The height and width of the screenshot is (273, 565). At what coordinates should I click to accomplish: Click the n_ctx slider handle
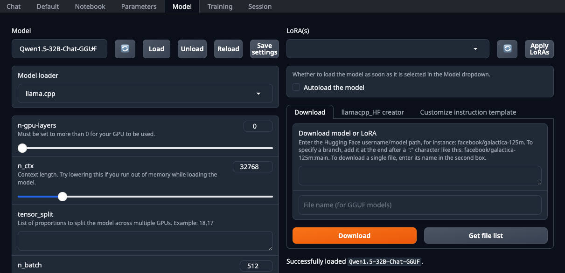point(63,197)
